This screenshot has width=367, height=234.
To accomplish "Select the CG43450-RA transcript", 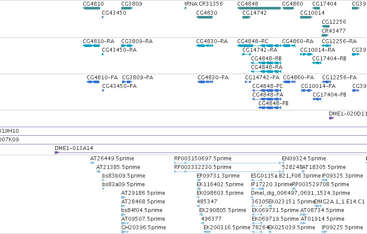I will point(103,54).
